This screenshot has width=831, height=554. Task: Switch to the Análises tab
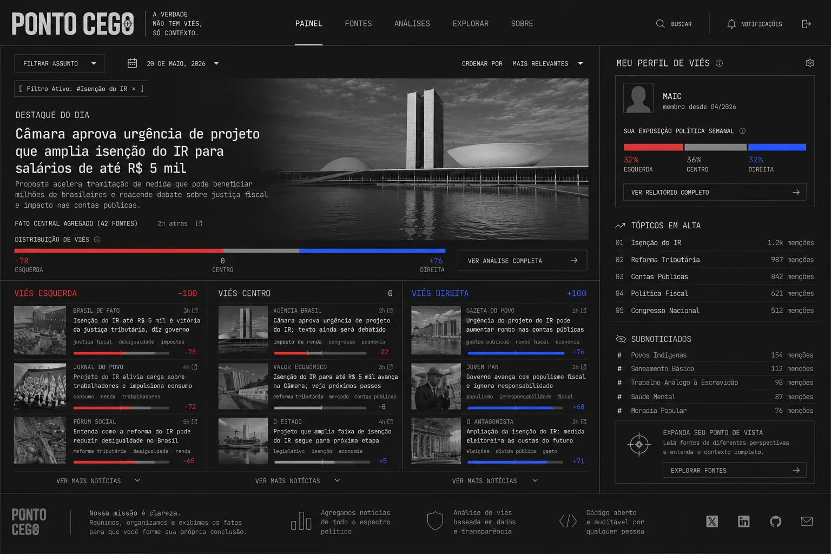[x=412, y=24]
